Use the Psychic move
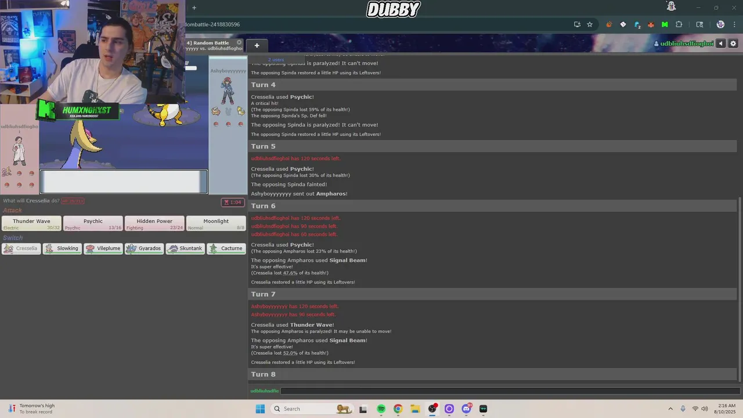This screenshot has height=418, width=743. coord(93,224)
